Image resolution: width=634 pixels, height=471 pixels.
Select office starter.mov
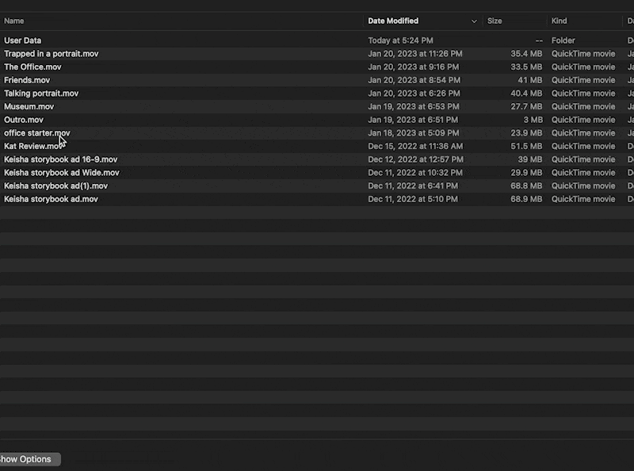click(37, 133)
